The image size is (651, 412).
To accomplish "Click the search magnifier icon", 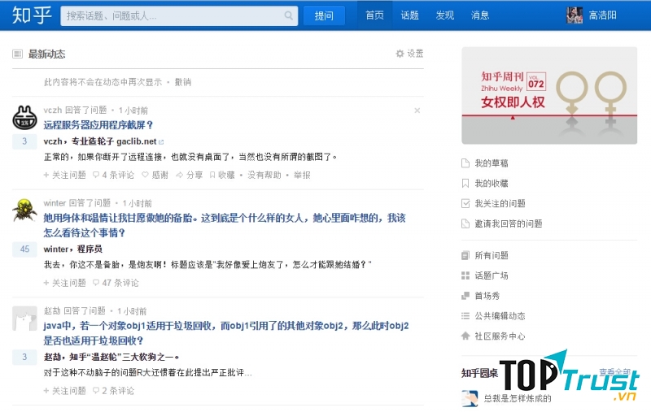I will (289, 15).
